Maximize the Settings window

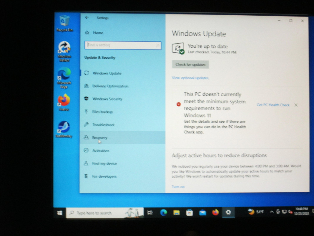click(x=291, y=21)
